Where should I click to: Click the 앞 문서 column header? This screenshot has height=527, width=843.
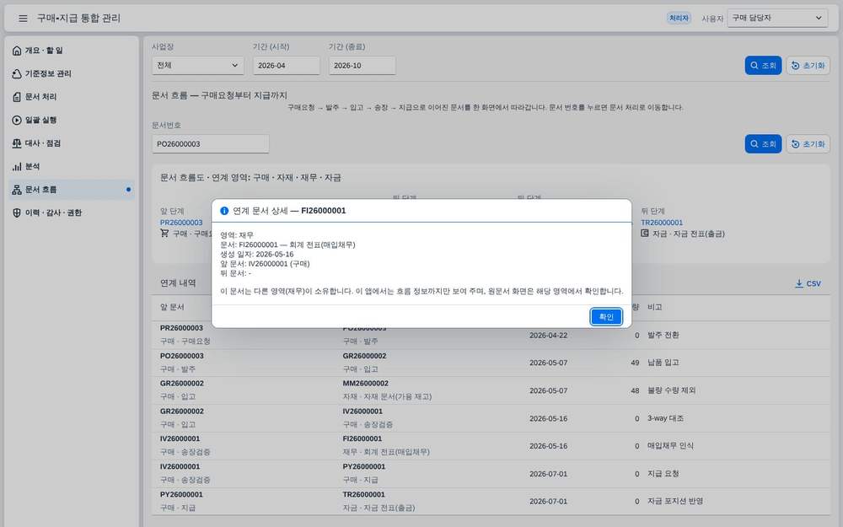(x=172, y=307)
